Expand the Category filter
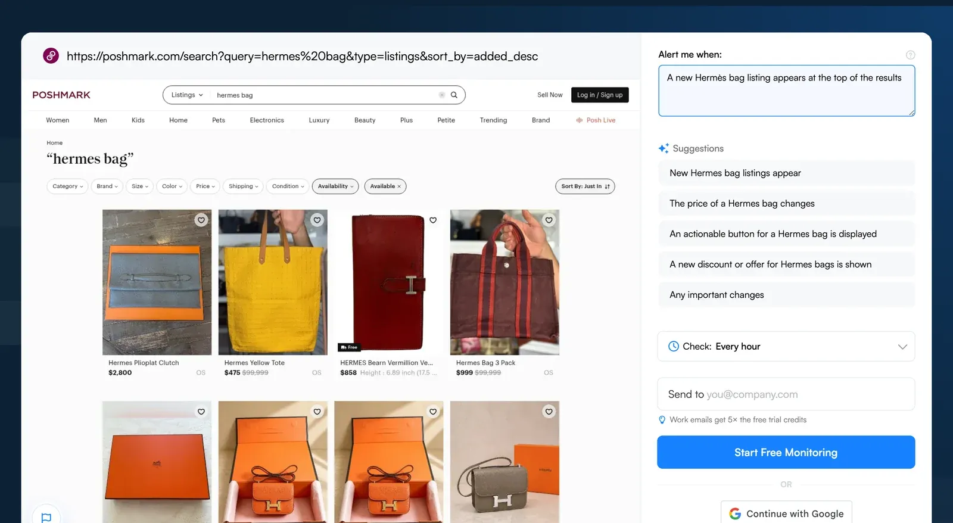Viewport: 953px width, 523px height. (x=67, y=186)
